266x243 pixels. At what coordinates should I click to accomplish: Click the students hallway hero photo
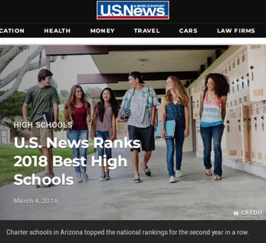click(133, 133)
